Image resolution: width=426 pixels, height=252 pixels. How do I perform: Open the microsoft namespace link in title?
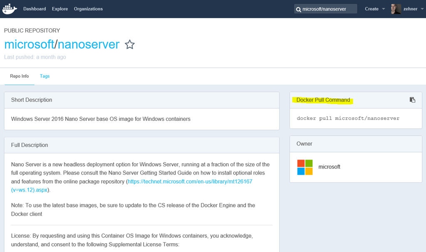click(29, 44)
